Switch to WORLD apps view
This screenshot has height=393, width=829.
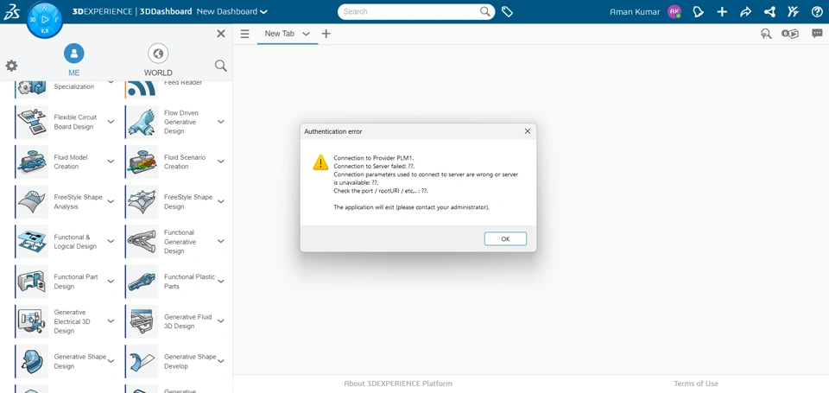tap(158, 60)
